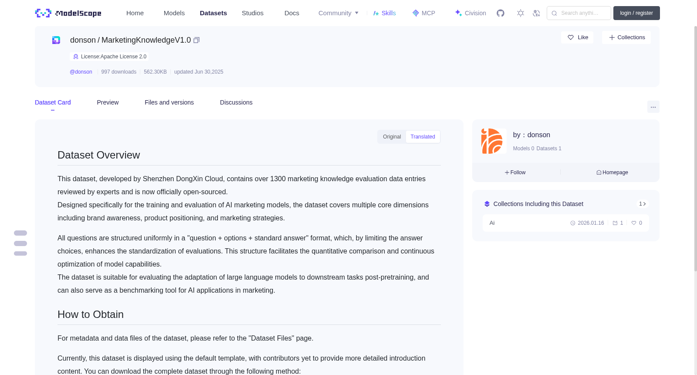Click the Models 0 count
The width and height of the screenshot is (697, 375).
click(524, 149)
